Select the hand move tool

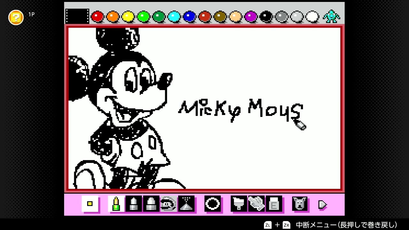pos(256,204)
